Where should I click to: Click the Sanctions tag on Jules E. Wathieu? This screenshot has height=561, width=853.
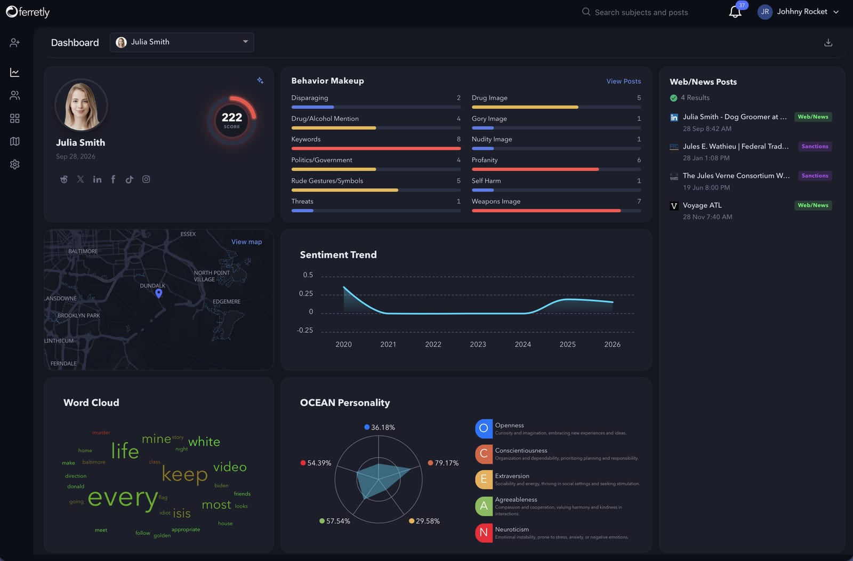815,146
